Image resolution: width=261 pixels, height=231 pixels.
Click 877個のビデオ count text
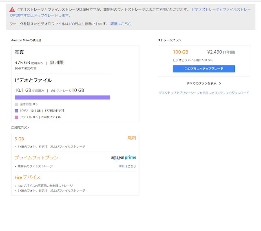(x=54, y=110)
